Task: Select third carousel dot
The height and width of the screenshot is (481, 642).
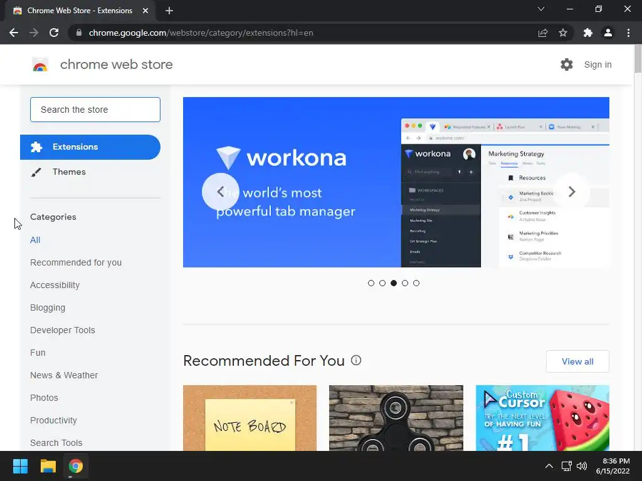Action: (x=394, y=283)
